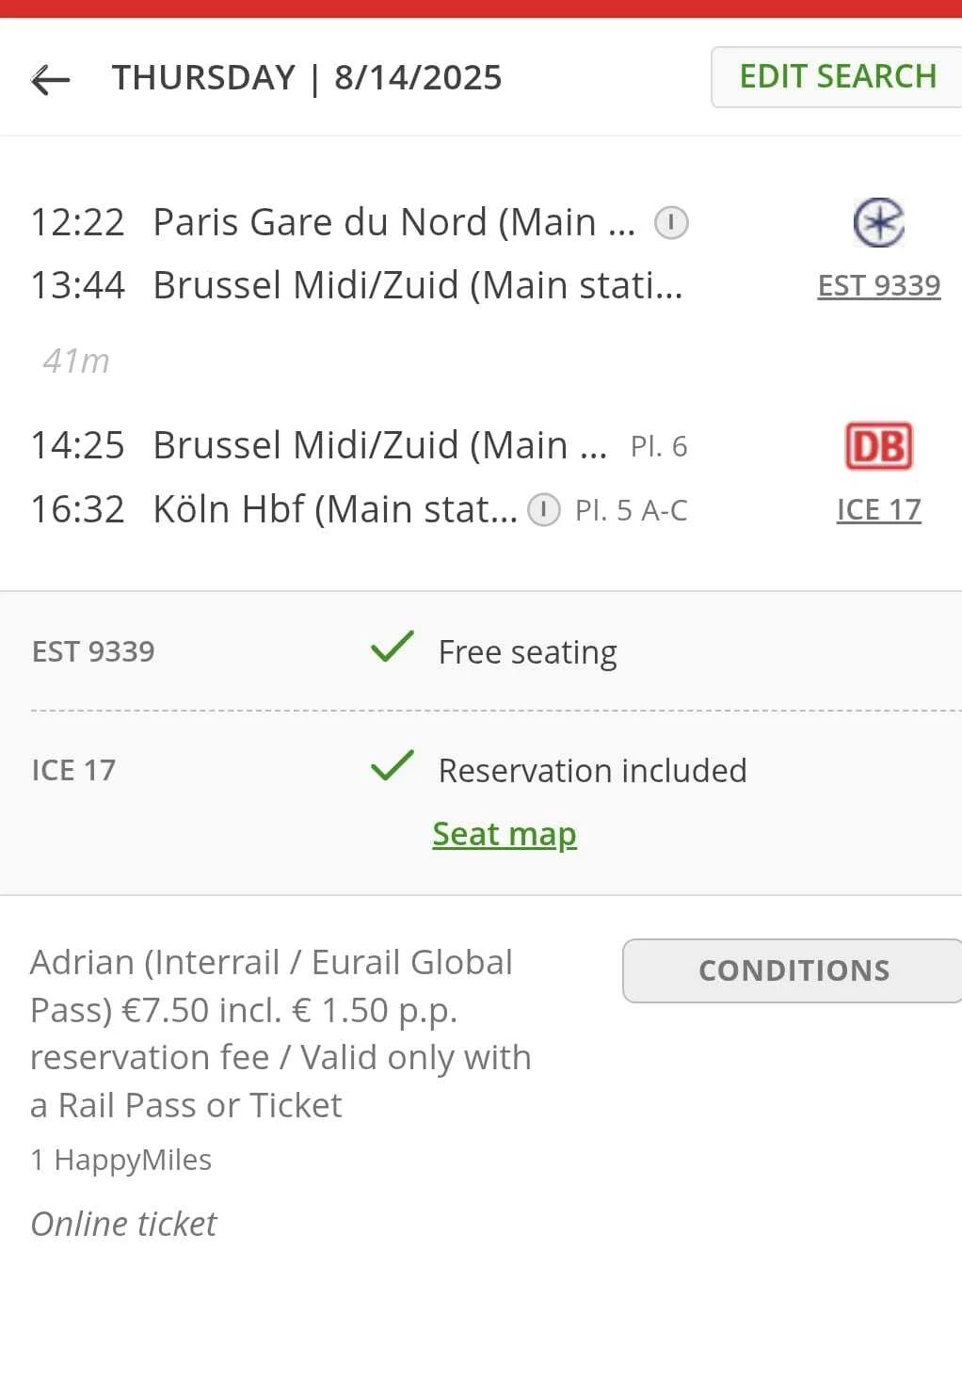Tap the Pl. 6 platform label
Image resolution: width=962 pixels, height=1378 pixels.
click(659, 446)
